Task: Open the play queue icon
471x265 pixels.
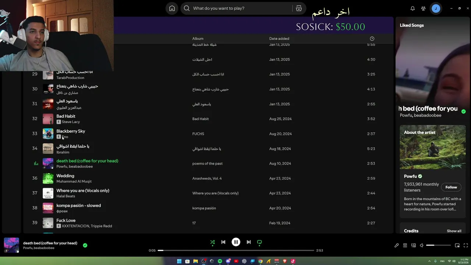Action: [405, 245]
